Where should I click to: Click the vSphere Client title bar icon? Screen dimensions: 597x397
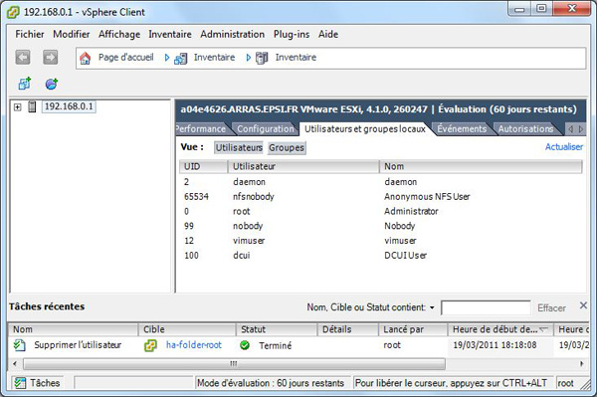(x=13, y=12)
